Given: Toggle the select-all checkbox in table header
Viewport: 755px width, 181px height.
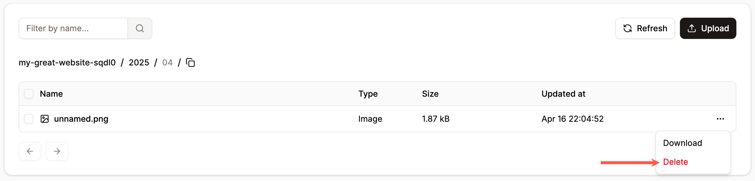Looking at the screenshot, I should (29, 93).
